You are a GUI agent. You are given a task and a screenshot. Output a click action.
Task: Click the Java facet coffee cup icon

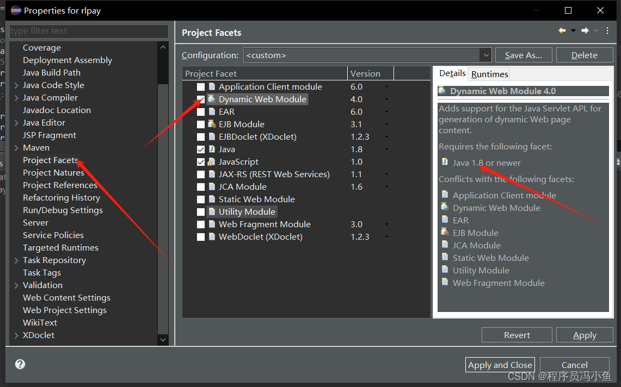[x=212, y=149]
